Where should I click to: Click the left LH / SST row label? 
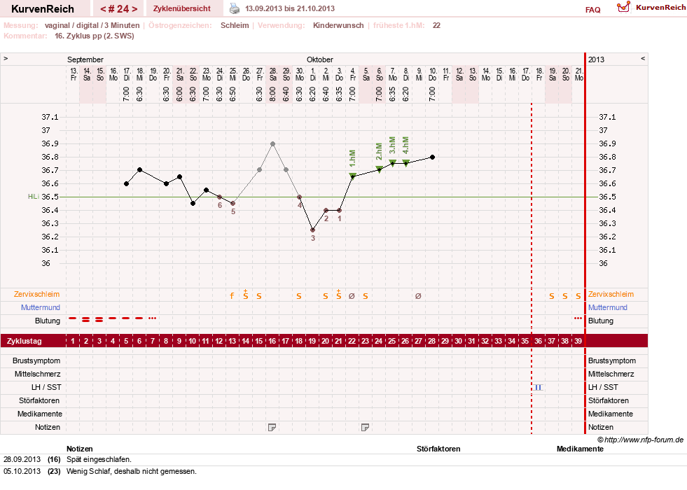pos(46,387)
